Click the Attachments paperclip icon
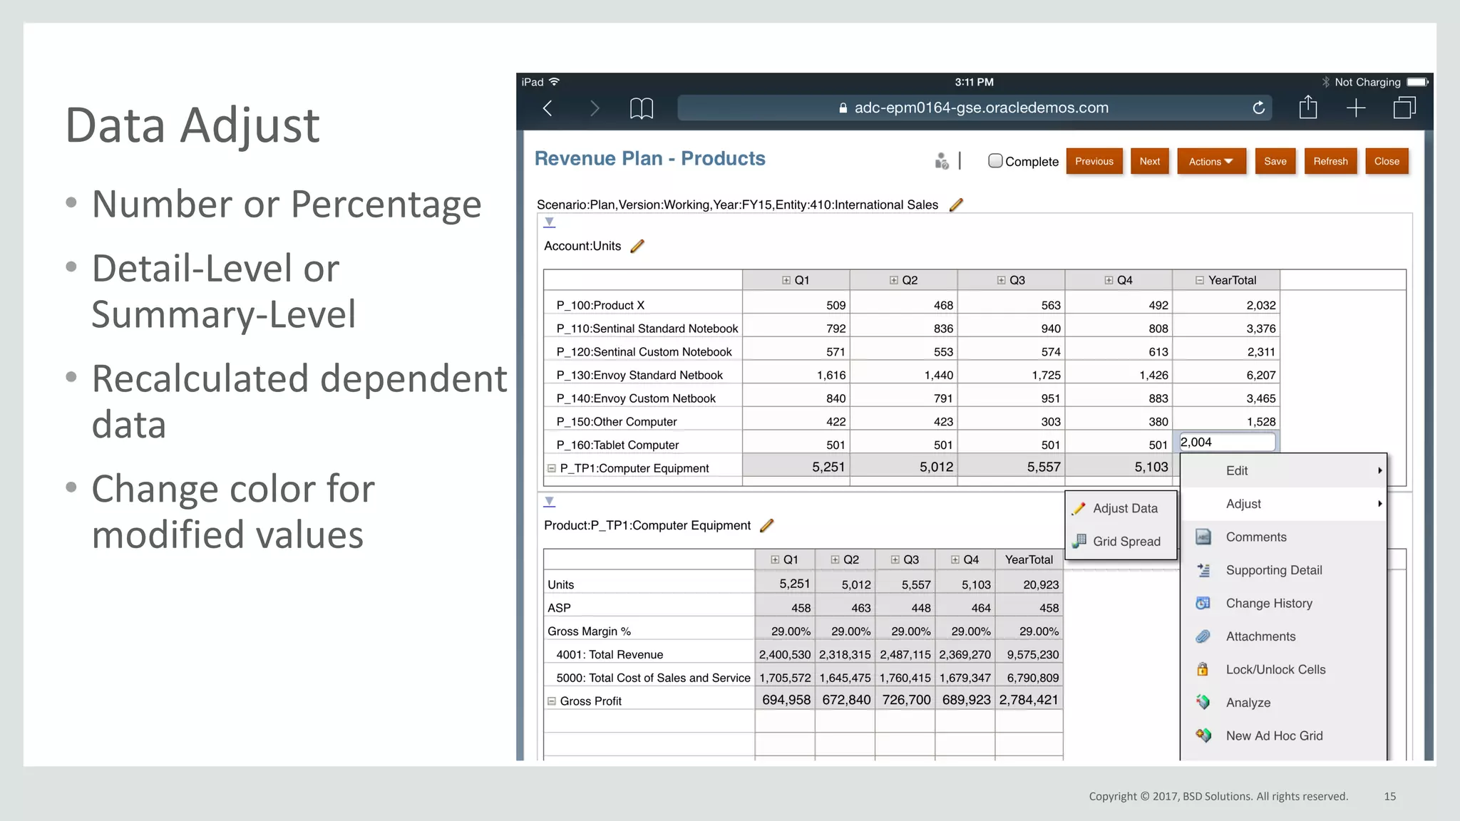The width and height of the screenshot is (1460, 821). [1203, 636]
